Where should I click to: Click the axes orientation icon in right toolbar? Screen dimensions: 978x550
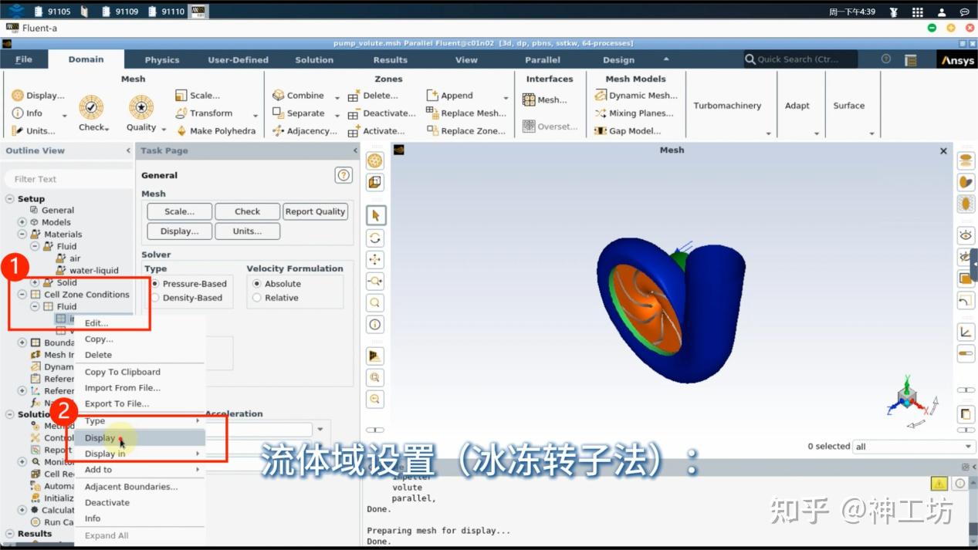[966, 332]
